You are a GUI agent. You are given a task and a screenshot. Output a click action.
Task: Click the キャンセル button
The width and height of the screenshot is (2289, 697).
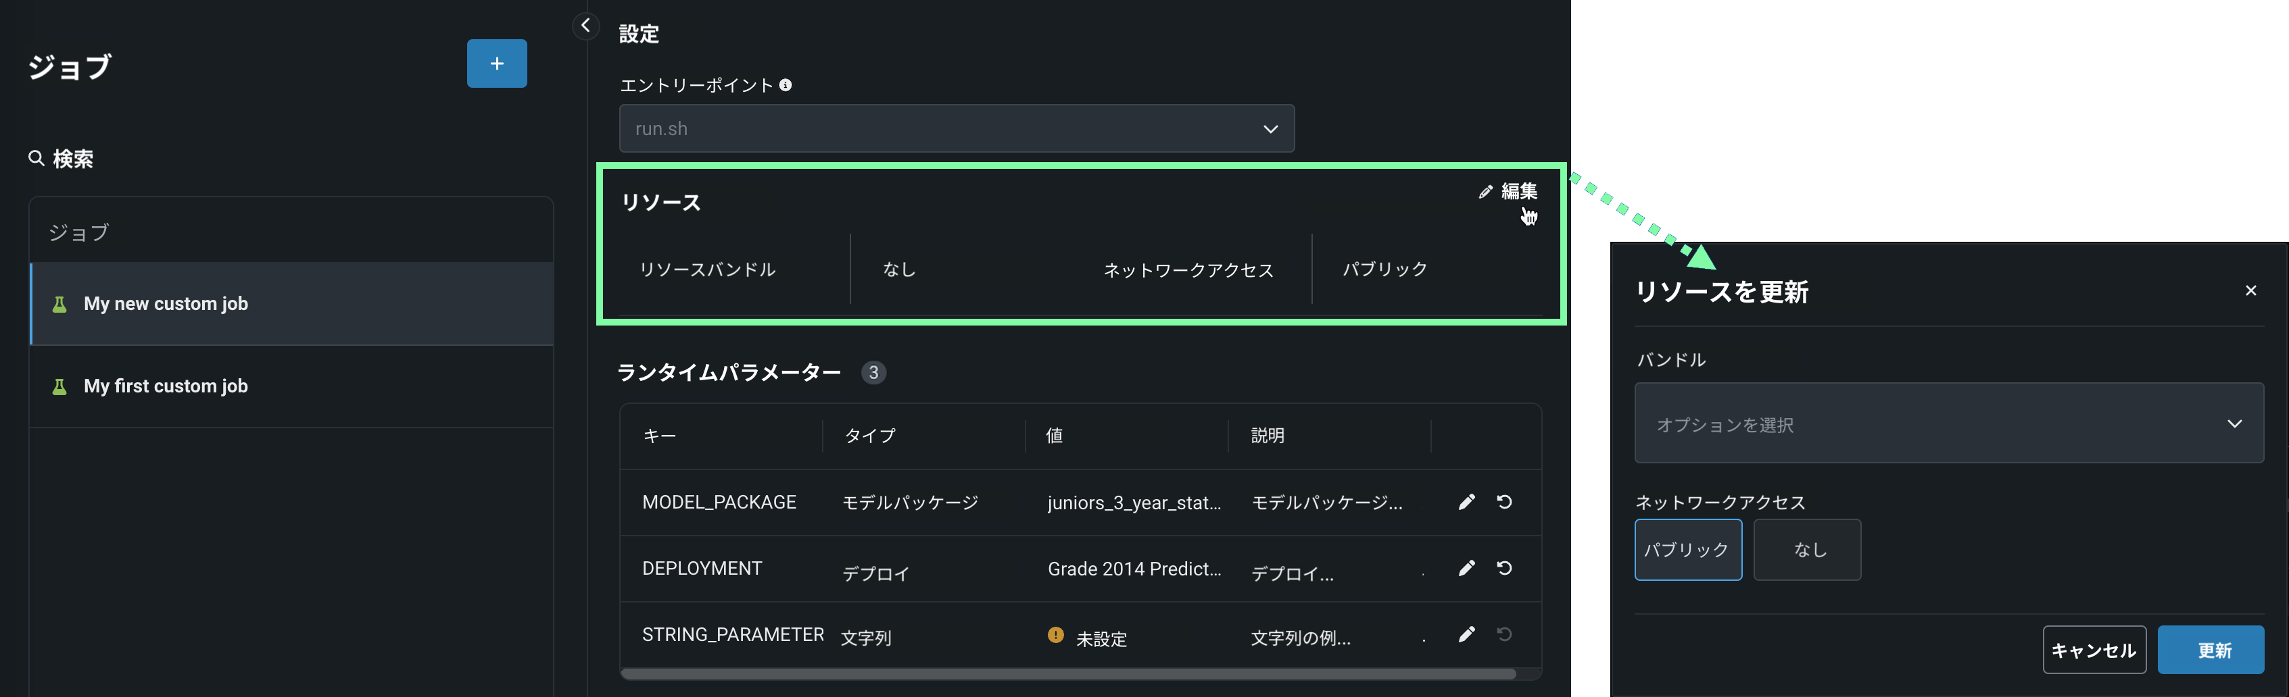[x=2094, y=650]
